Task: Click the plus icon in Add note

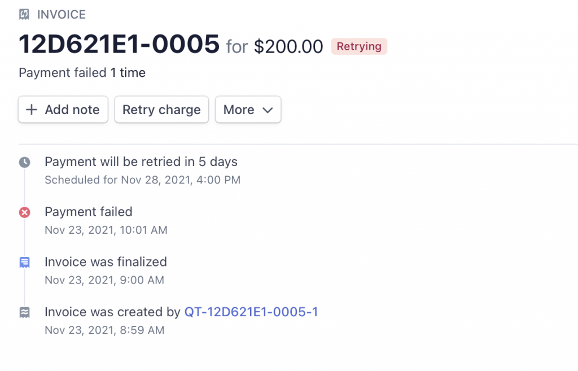Action: tap(32, 110)
